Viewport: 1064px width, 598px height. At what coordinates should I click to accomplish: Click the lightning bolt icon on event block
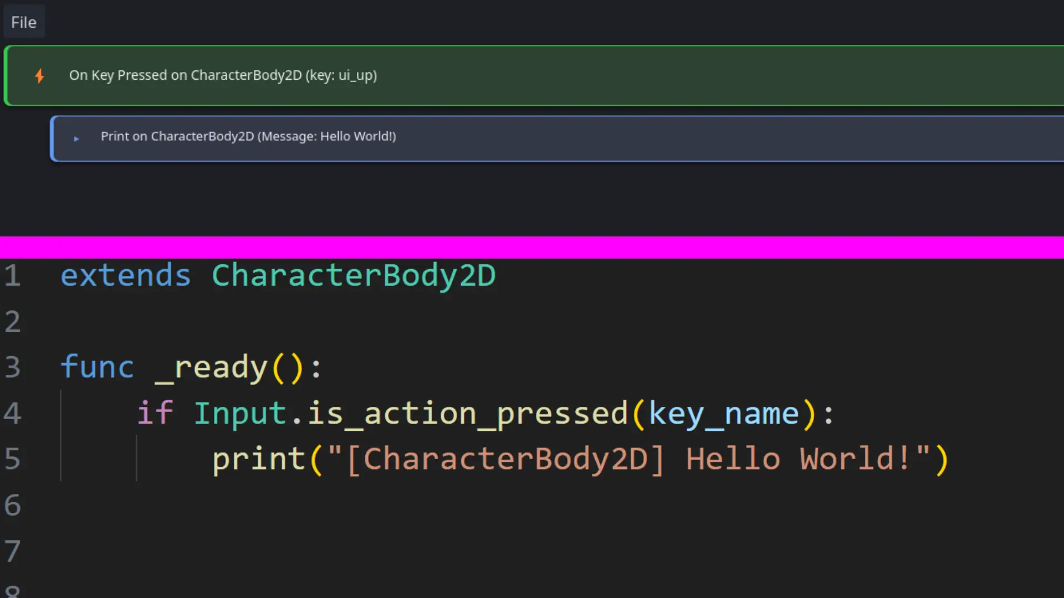39,76
